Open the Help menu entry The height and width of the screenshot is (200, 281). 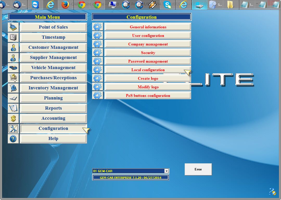coord(53,139)
